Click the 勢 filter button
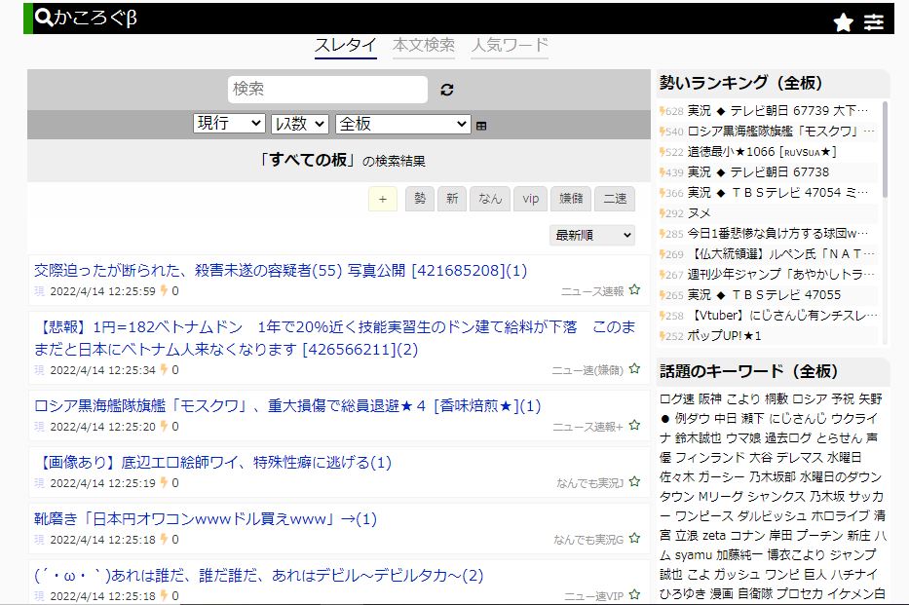Viewport: 909px width, 605px height. pyautogui.click(x=420, y=200)
